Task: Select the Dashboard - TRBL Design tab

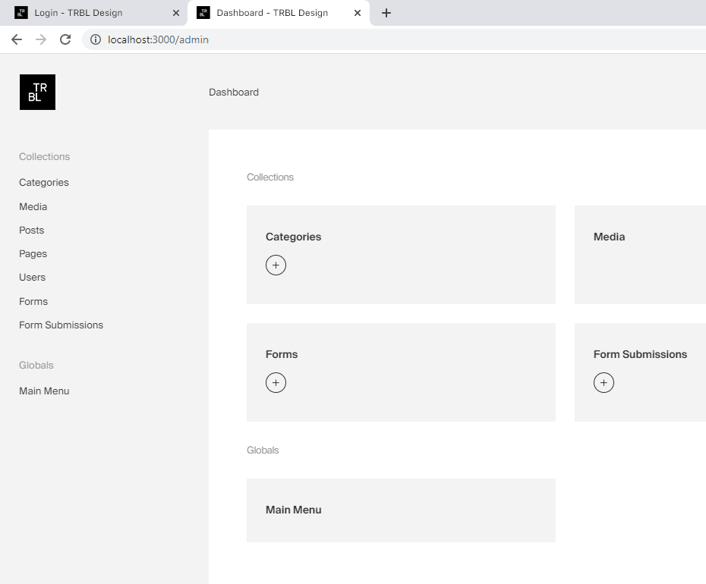Action: [278, 13]
